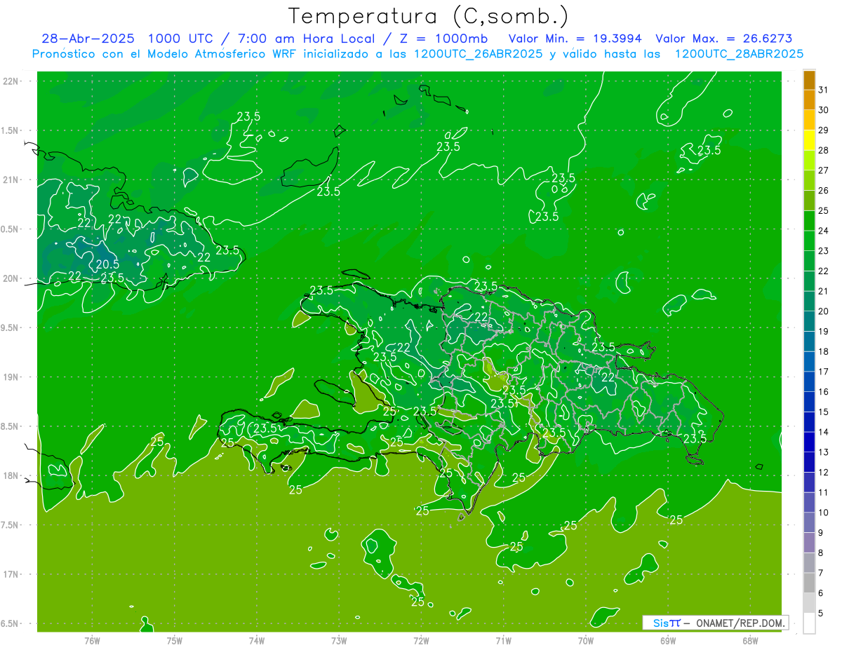Click the title 'Temperatura (C,somb.)'
Image resolution: width=842 pixels, height=650 pixels.
pyautogui.click(x=428, y=17)
